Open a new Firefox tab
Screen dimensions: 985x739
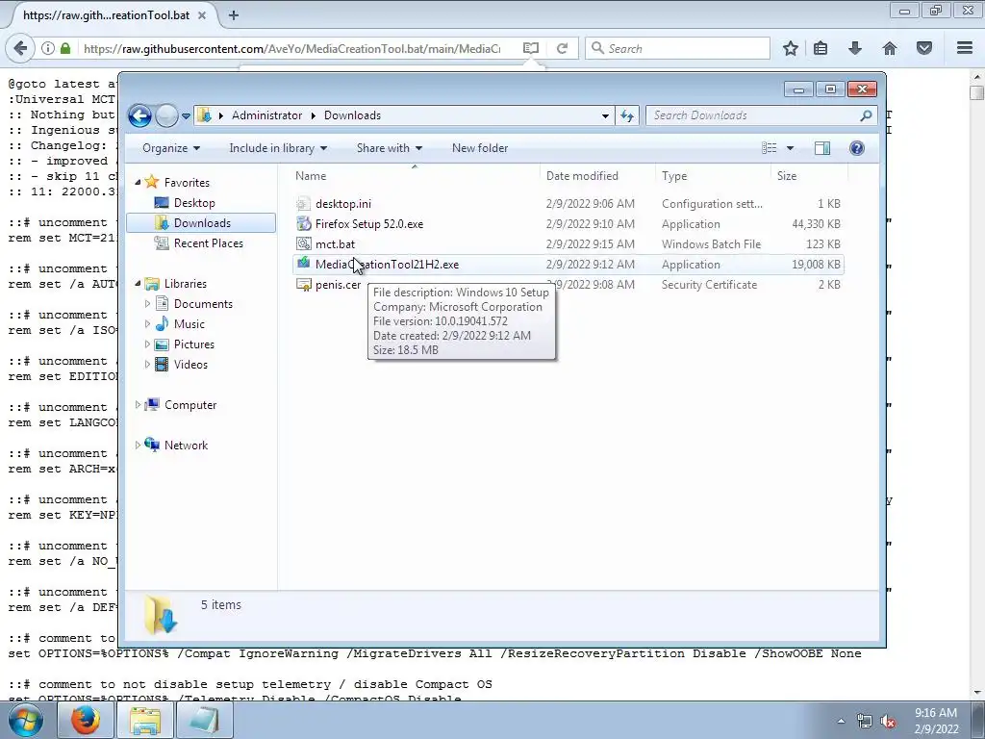(x=234, y=15)
